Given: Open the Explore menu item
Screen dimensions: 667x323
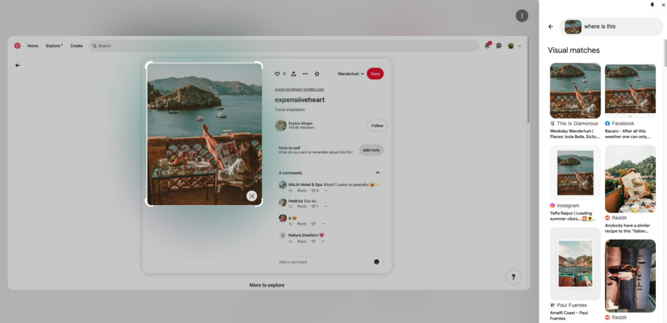Looking at the screenshot, I should click(x=53, y=46).
